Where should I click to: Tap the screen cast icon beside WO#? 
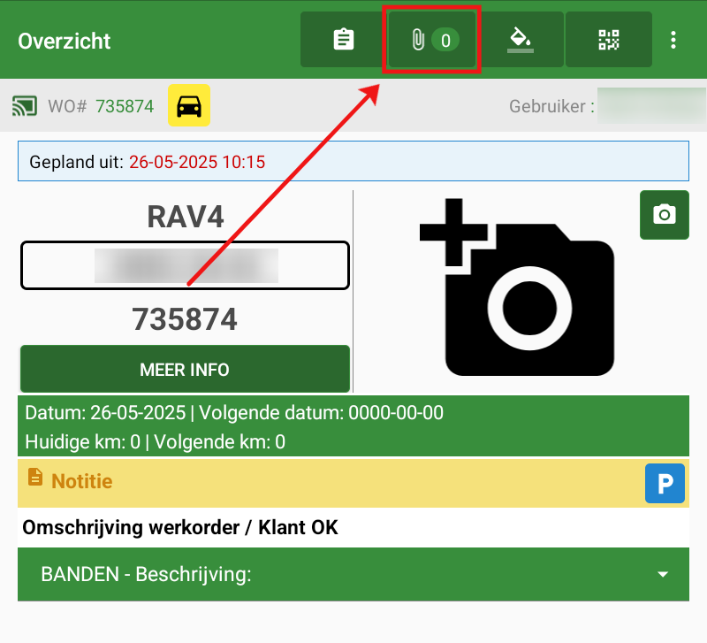pos(25,106)
